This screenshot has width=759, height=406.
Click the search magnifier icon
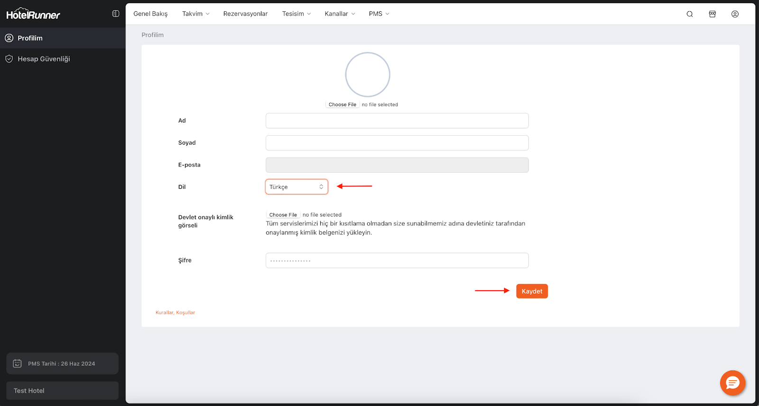pos(690,14)
